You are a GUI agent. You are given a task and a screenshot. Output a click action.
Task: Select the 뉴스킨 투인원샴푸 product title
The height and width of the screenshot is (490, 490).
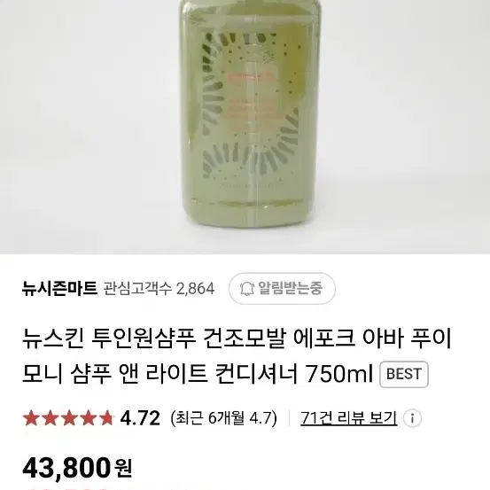pyautogui.click(x=237, y=356)
